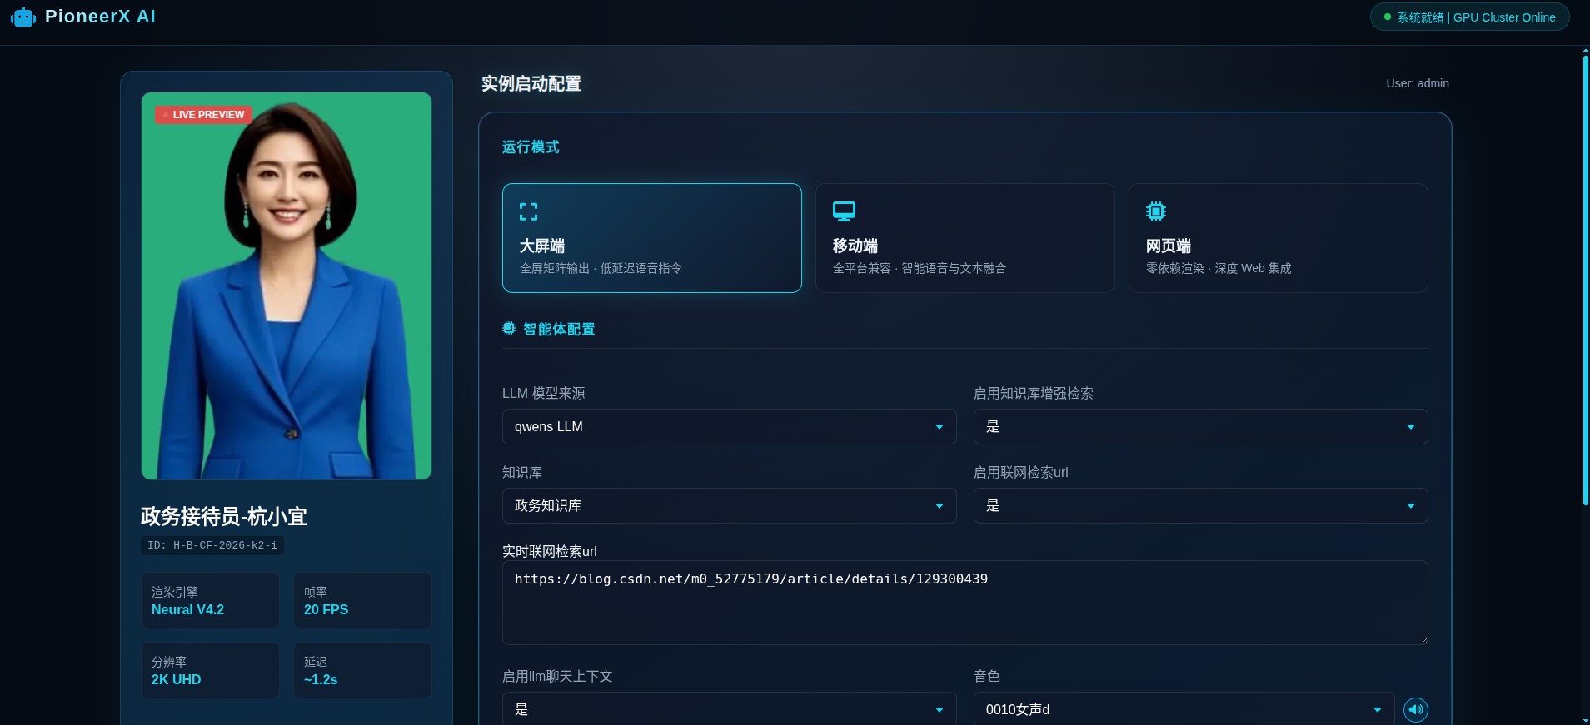The width and height of the screenshot is (1590, 725).
Task: Click the speaker icon to preview voice
Action: click(x=1415, y=709)
